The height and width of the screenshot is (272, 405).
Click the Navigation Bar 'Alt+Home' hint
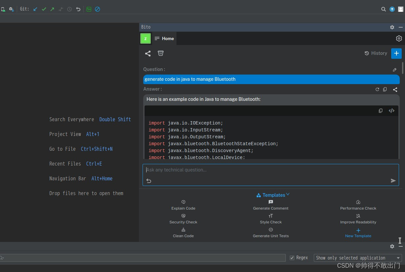(x=102, y=179)
